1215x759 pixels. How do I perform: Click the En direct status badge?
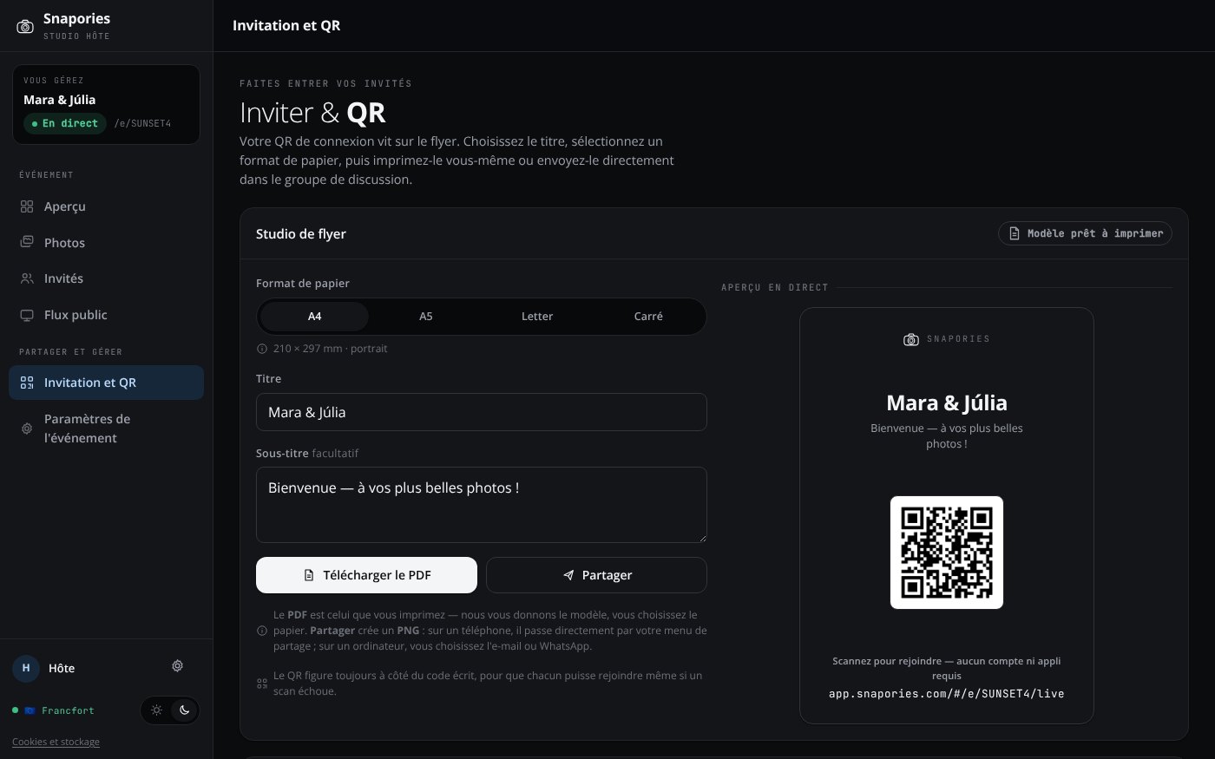coord(65,123)
